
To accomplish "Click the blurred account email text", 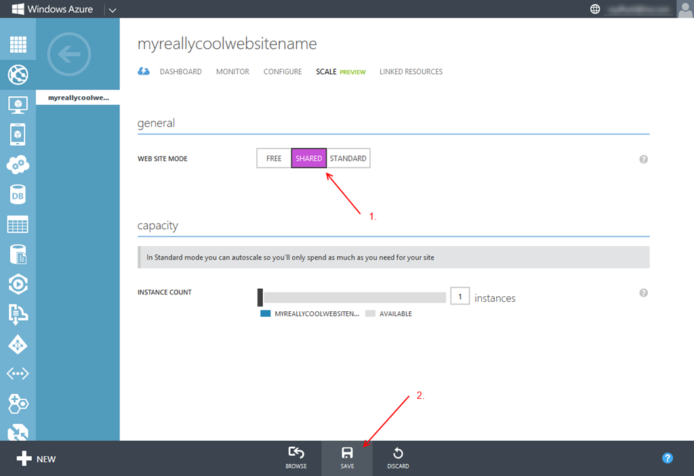I will click(x=638, y=9).
